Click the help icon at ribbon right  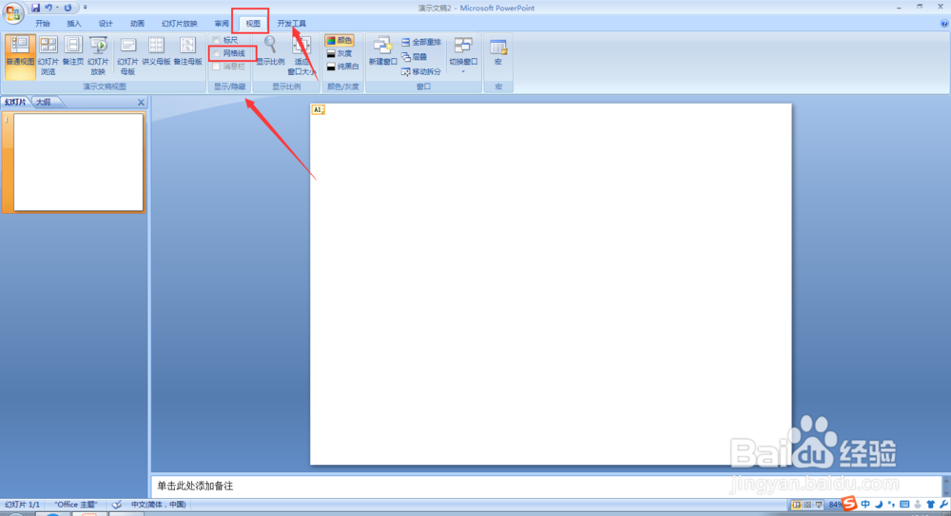point(943,24)
